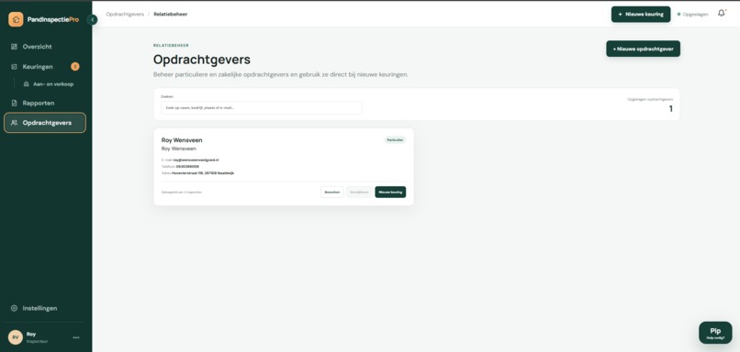Start a new inspection via top Nieuwe keuring
Viewport: 740px width, 352px height.
point(641,14)
